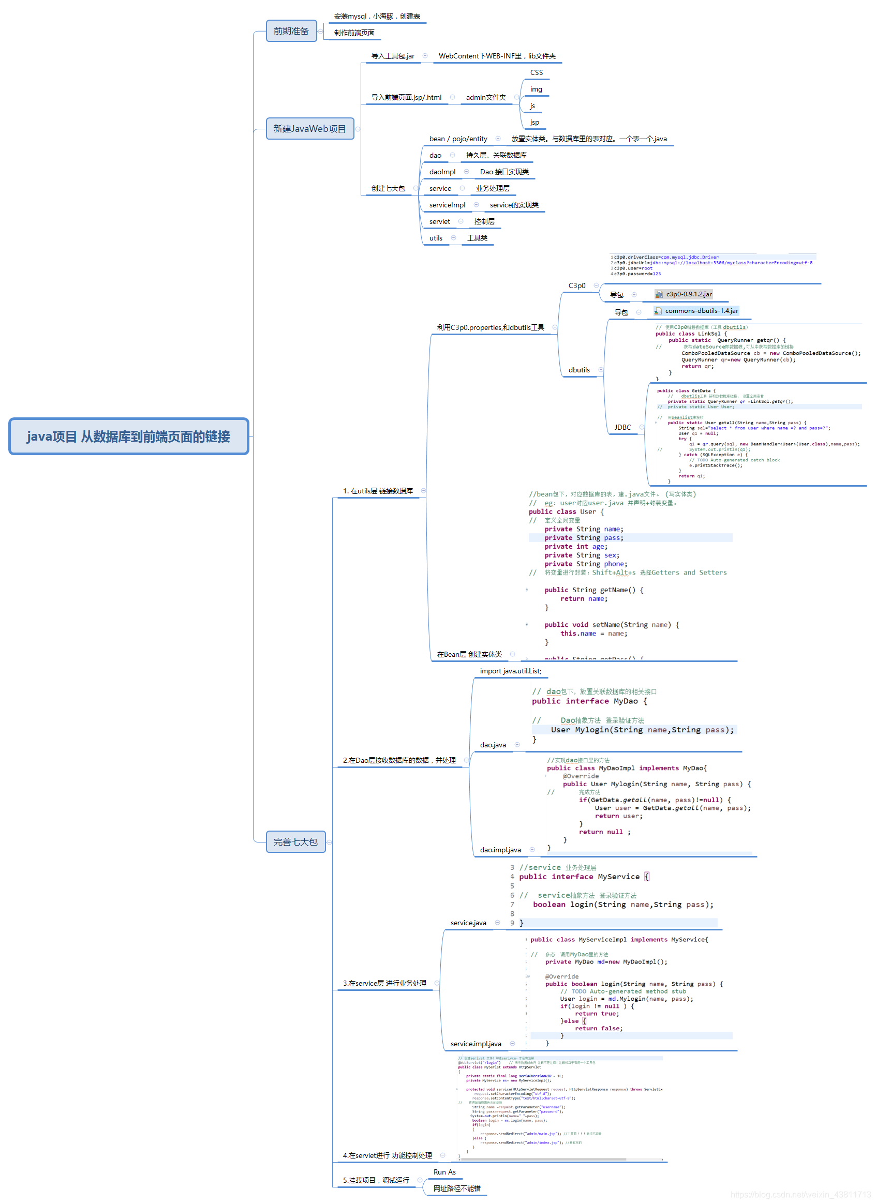Collapse the 1.在utils层 链接数据库 node
This screenshot has width=876, height=1204.
coord(423,491)
